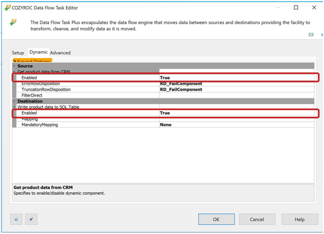Close the Data Flow Task Editor window
The image size is (324, 234).
click(314, 8)
